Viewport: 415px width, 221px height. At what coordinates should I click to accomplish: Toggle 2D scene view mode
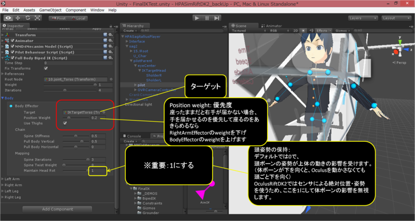[296, 31]
